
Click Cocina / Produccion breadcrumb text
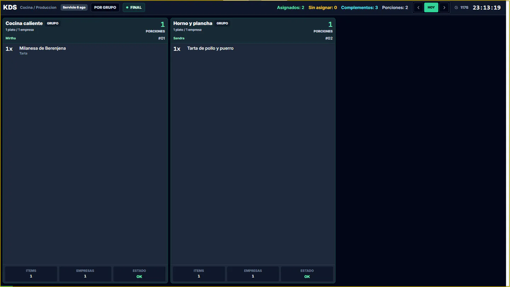(38, 7)
